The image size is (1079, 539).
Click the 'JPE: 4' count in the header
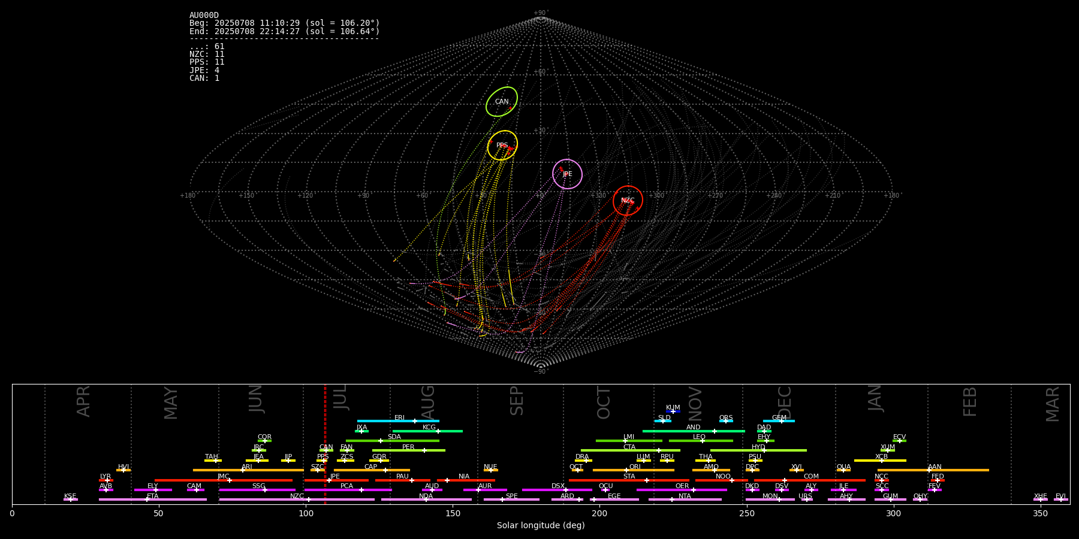coord(204,71)
